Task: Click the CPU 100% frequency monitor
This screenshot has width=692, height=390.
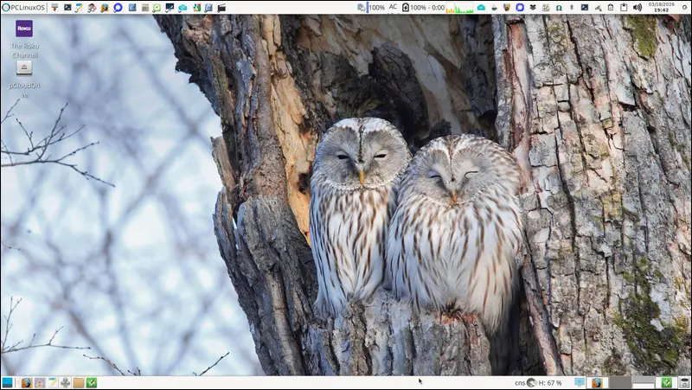Action: (x=371, y=8)
